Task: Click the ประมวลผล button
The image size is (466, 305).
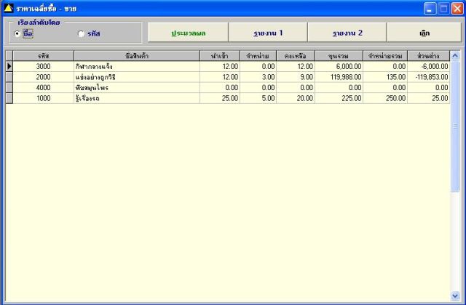Action: coord(188,33)
